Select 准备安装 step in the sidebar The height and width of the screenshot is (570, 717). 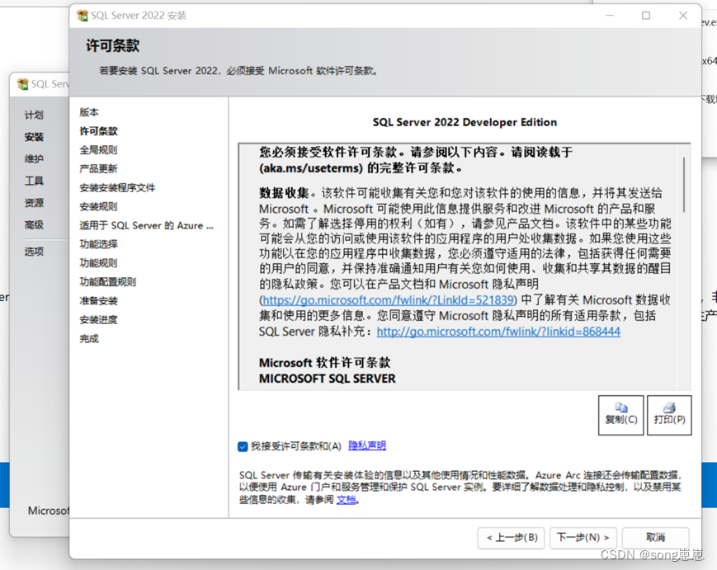[99, 301]
